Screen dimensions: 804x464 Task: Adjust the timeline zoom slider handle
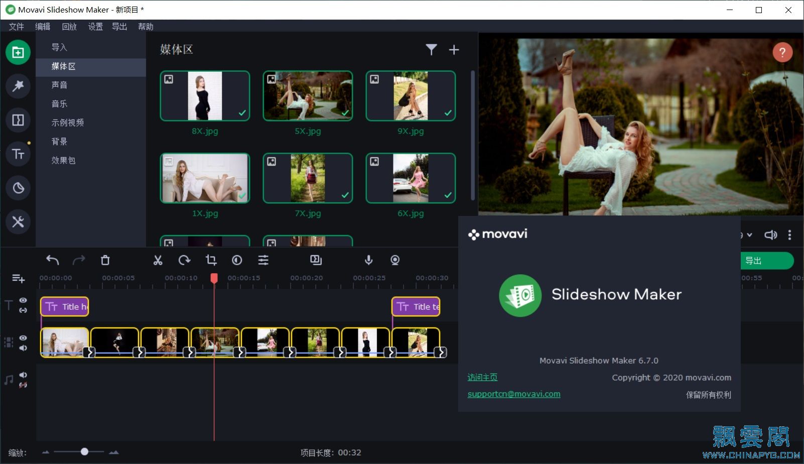tap(84, 452)
